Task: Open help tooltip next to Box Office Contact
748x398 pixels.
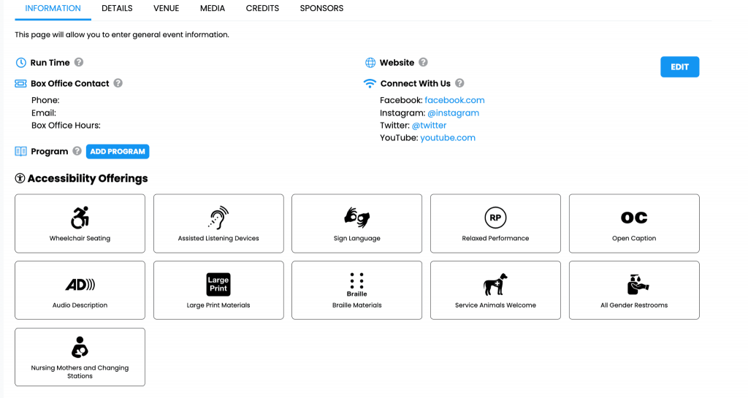Action: click(x=118, y=83)
